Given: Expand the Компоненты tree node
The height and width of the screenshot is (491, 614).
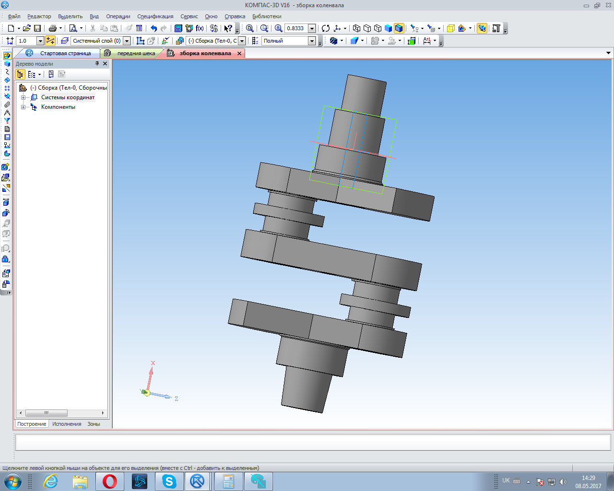Looking at the screenshot, I should click(x=23, y=107).
